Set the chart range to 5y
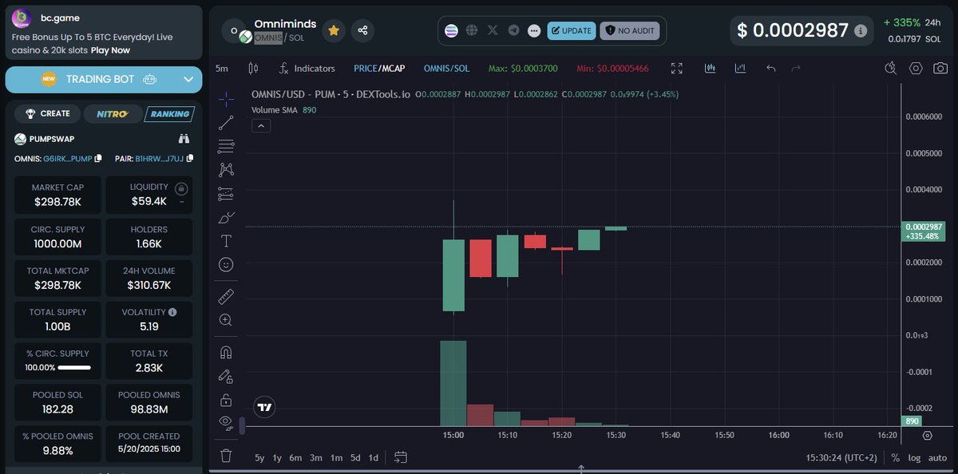 [259, 458]
